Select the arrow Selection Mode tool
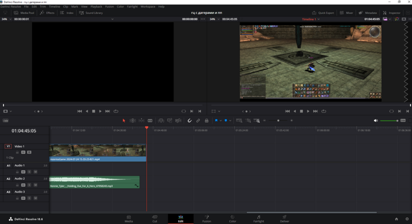The image size is (412, 224). click(x=124, y=121)
